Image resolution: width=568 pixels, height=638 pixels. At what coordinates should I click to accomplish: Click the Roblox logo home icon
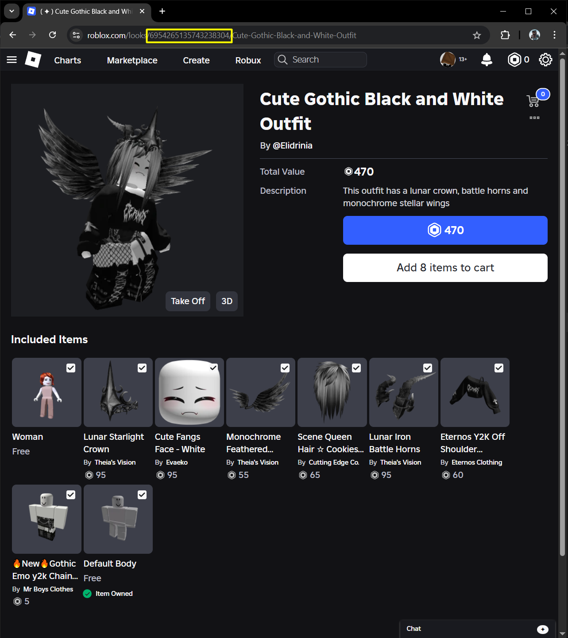[x=33, y=59]
